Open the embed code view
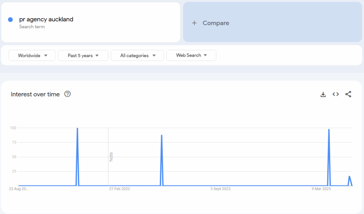Image resolution: width=364 pixels, height=214 pixels. coord(336,94)
